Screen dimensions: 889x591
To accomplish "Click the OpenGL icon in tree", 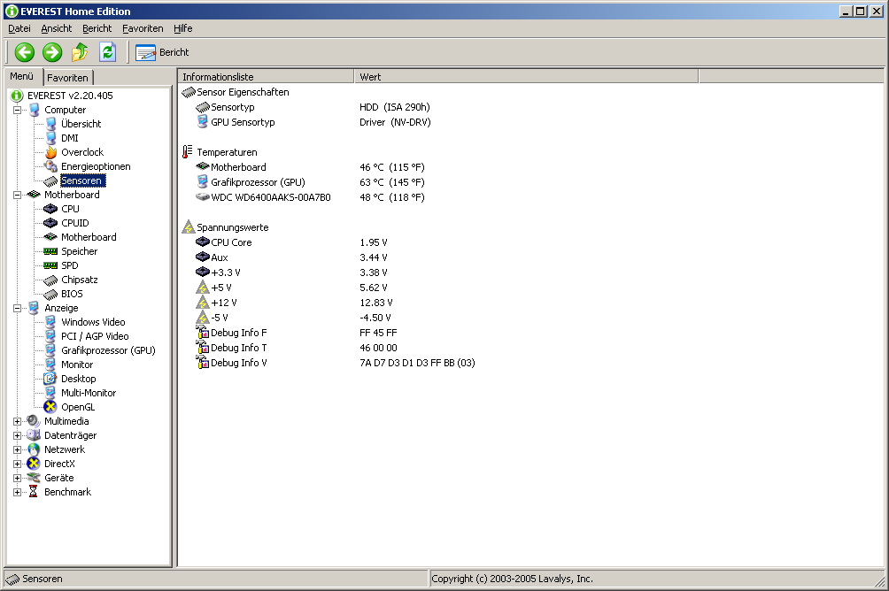I will [50, 407].
